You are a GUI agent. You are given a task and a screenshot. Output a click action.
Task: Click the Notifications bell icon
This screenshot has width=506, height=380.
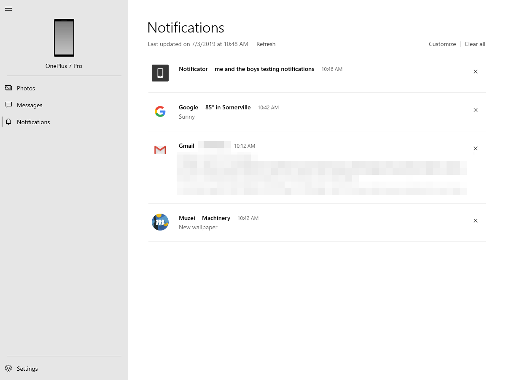tap(8, 122)
